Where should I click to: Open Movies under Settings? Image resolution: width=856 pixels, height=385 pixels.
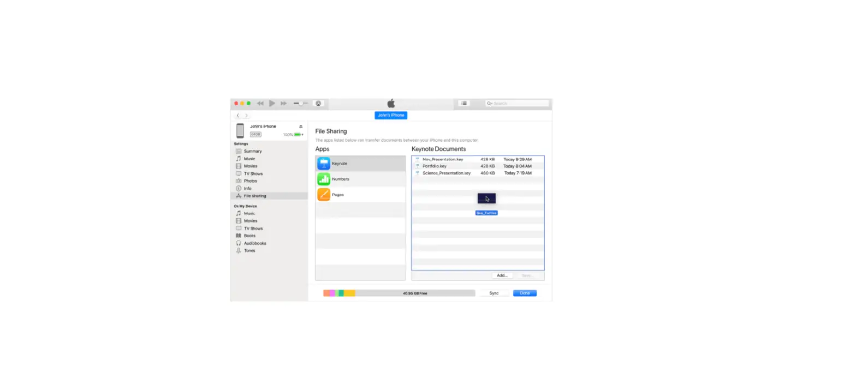pos(251,166)
